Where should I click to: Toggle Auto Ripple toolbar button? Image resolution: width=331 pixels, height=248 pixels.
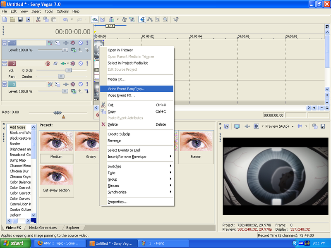coord(111,19)
